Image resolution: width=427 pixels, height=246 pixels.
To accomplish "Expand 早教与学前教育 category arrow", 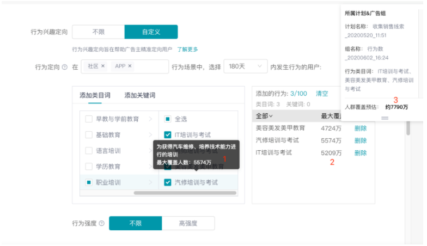I will coord(150,119).
